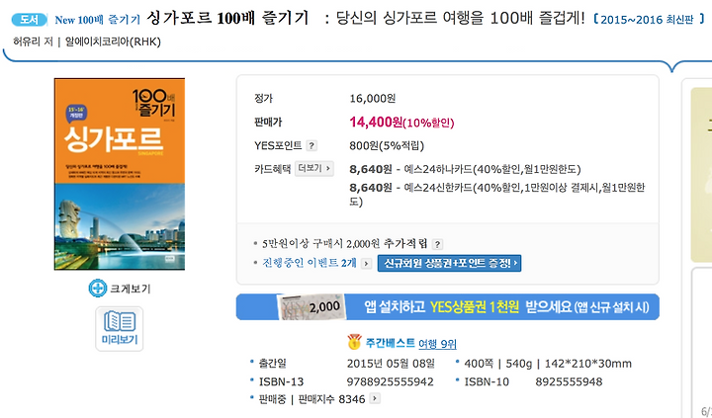712x418 pixels.
Task: Expand the 판매지수 8346 arrow
Action: point(374,398)
